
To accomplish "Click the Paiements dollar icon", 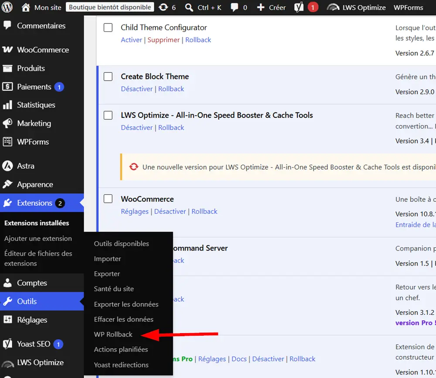I will [7, 86].
